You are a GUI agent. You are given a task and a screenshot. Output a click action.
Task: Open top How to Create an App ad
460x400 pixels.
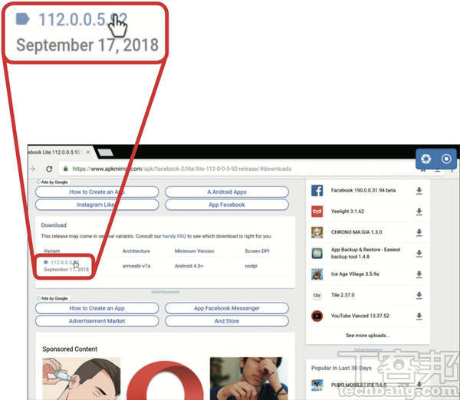(97, 192)
